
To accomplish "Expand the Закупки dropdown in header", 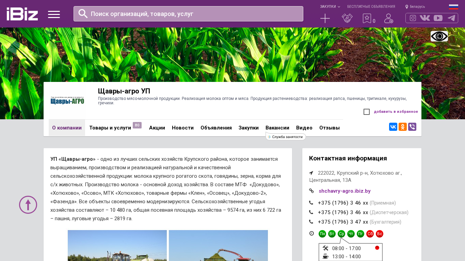I will pyautogui.click(x=330, y=6).
